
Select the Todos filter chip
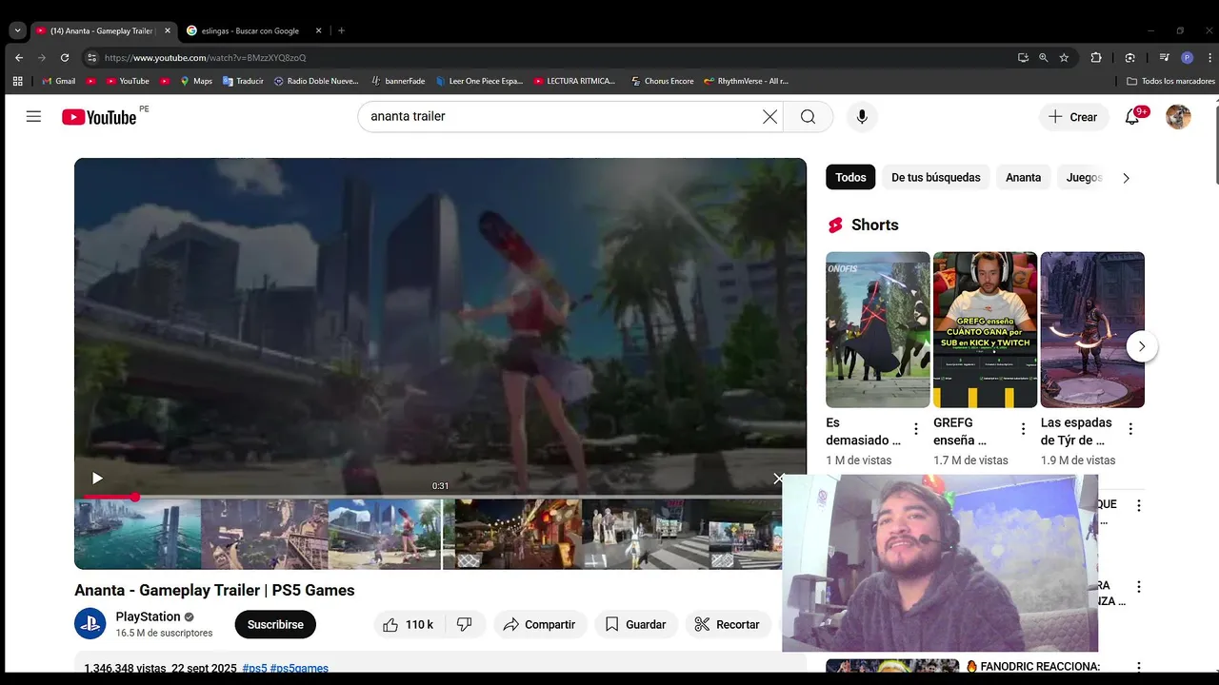(x=850, y=177)
